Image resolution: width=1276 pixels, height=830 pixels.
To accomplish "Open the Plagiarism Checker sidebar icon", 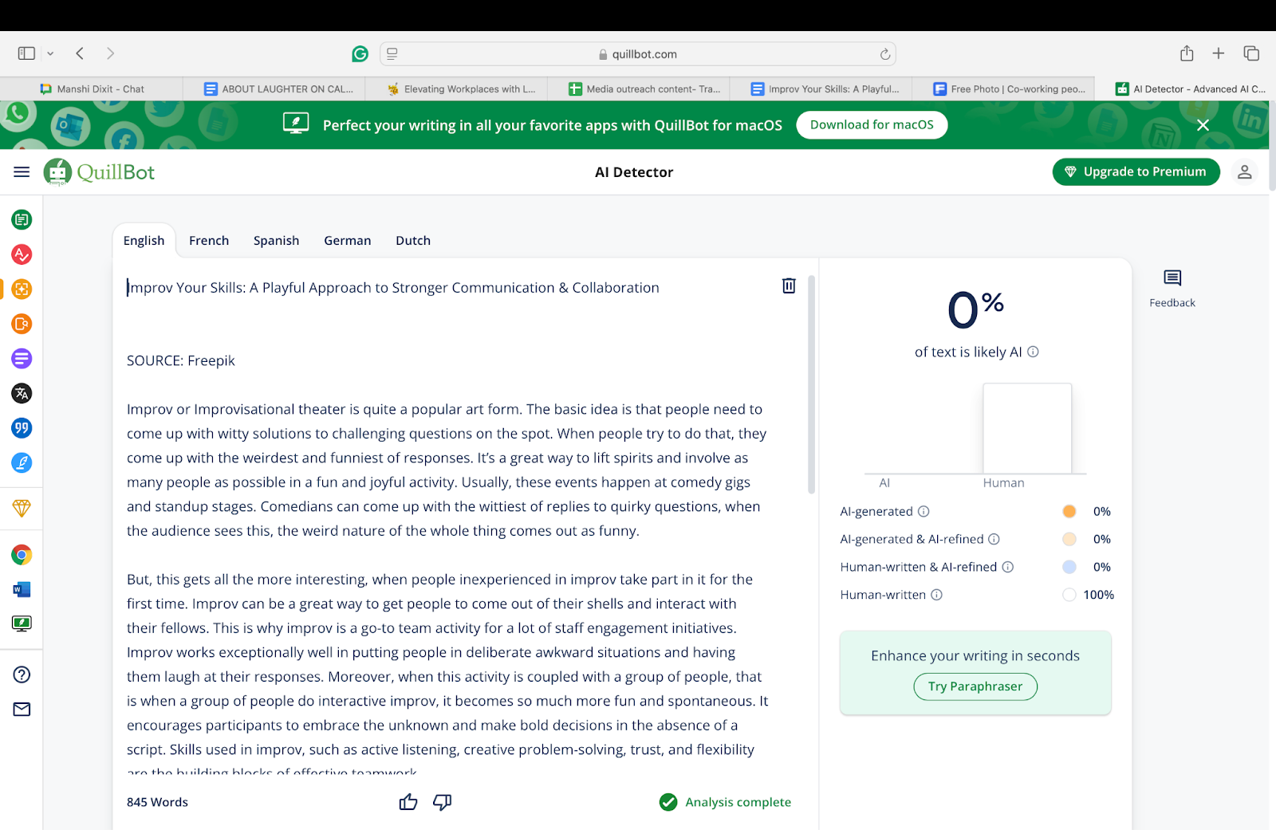I will [22, 324].
